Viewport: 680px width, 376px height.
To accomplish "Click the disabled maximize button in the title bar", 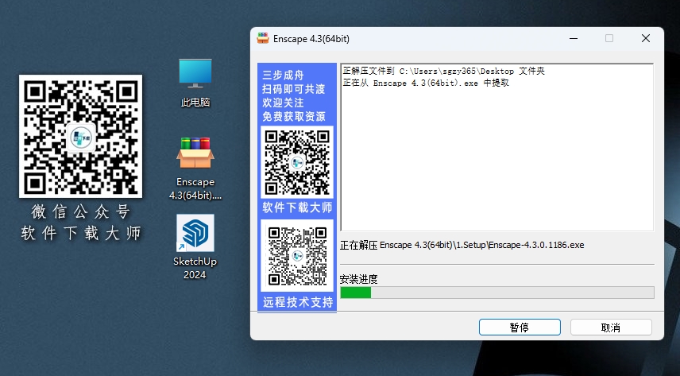I will 609,38.
